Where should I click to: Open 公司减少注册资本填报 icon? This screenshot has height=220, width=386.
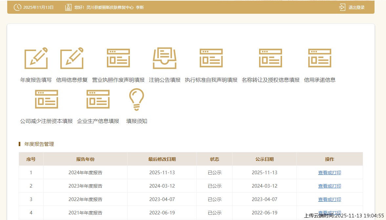pos(46,99)
